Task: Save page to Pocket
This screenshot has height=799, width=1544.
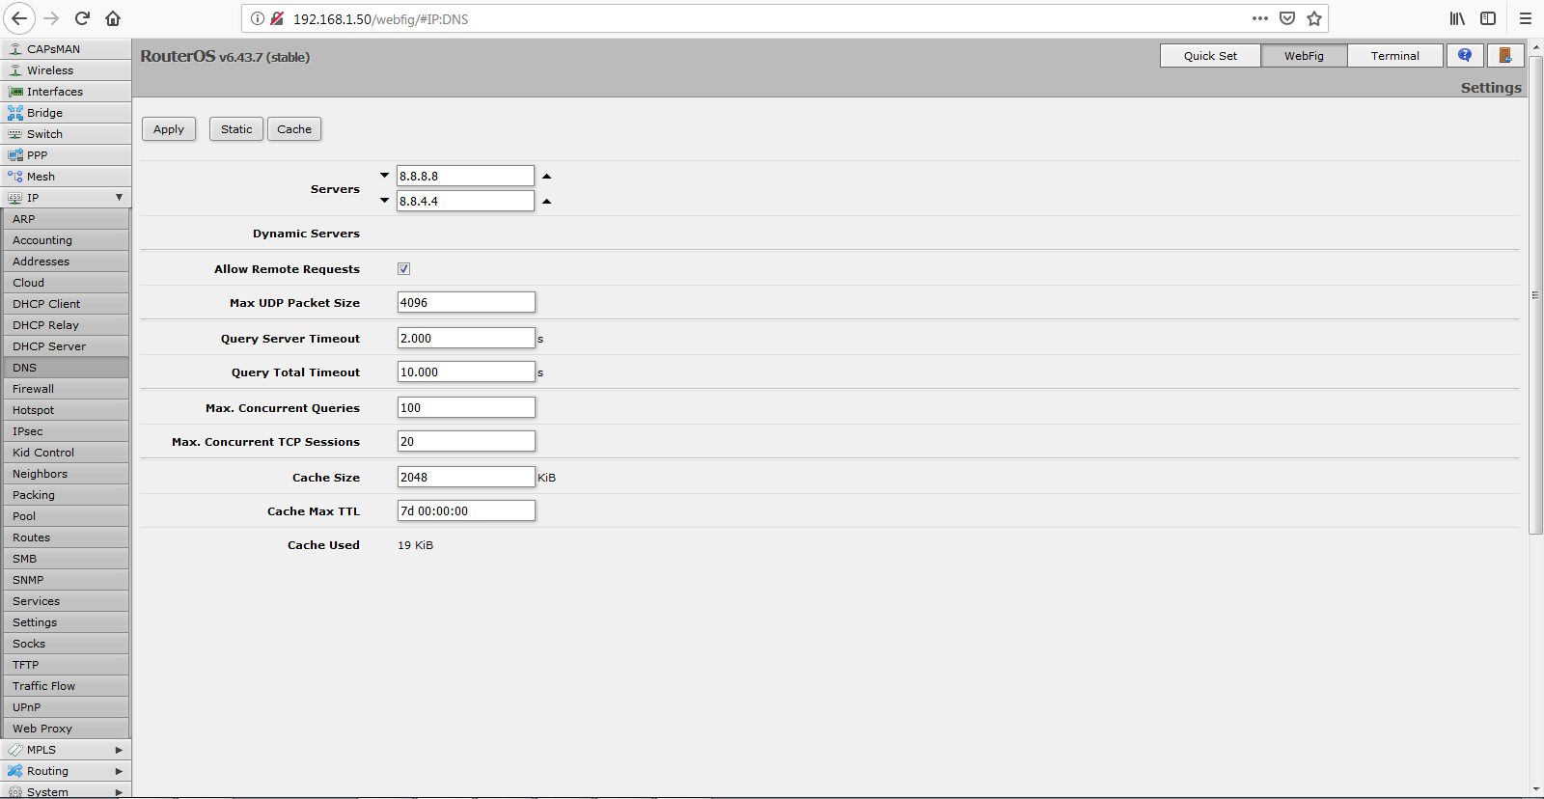Action: (1287, 18)
